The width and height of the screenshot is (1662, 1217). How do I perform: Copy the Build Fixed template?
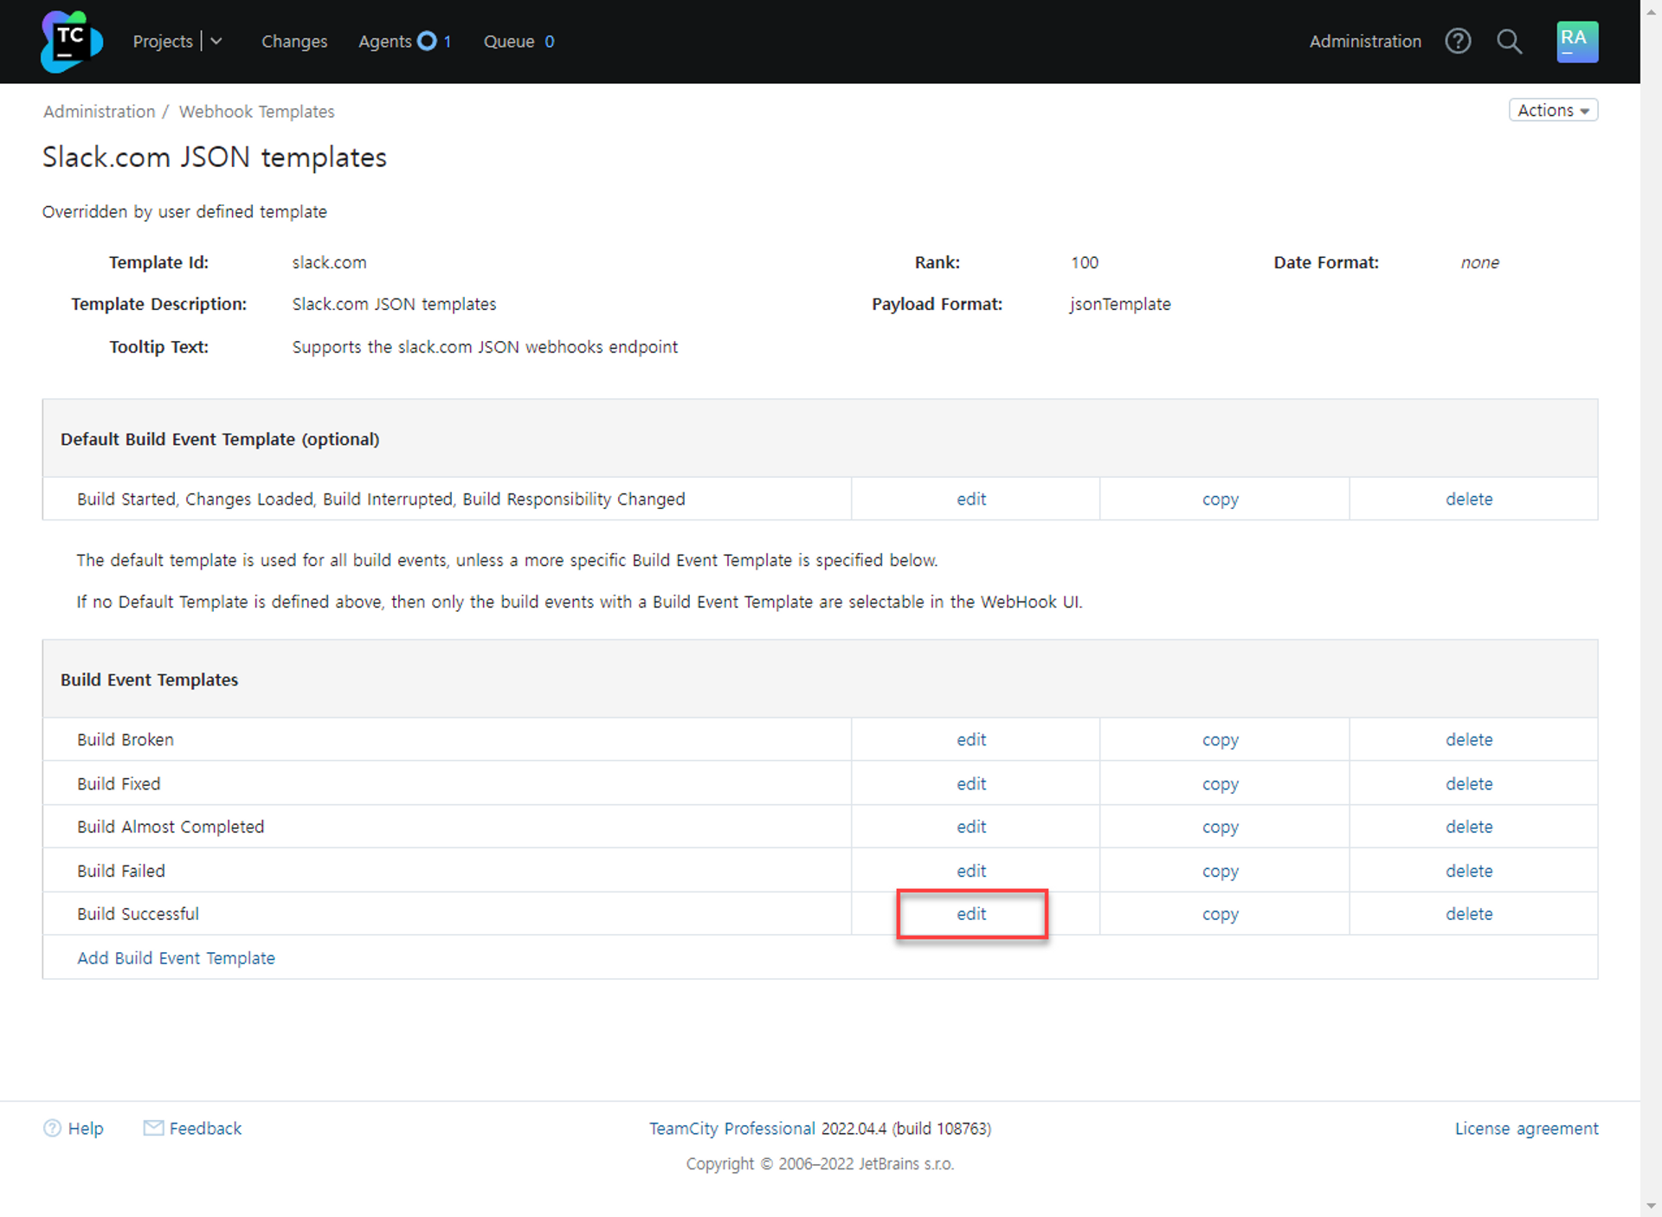pyautogui.click(x=1221, y=784)
